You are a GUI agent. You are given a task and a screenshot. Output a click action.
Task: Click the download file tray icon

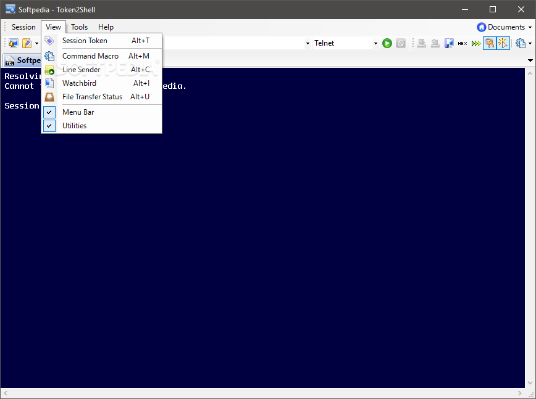pos(422,43)
